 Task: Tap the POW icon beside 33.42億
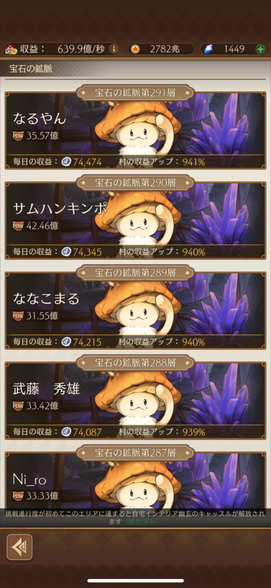pyautogui.click(x=18, y=405)
